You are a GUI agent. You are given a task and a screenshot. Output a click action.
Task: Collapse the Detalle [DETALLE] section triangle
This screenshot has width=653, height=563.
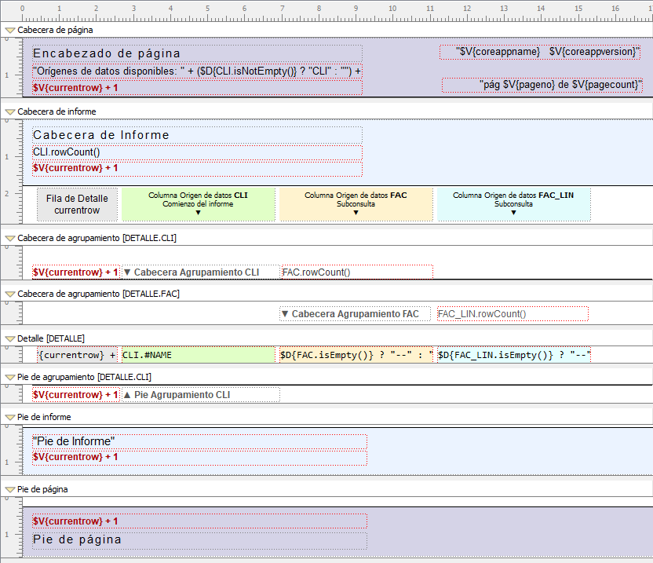[9, 338]
